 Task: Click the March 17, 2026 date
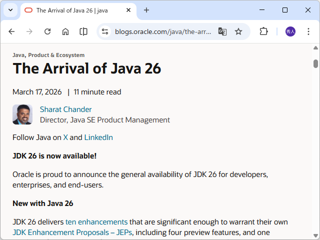tap(37, 92)
